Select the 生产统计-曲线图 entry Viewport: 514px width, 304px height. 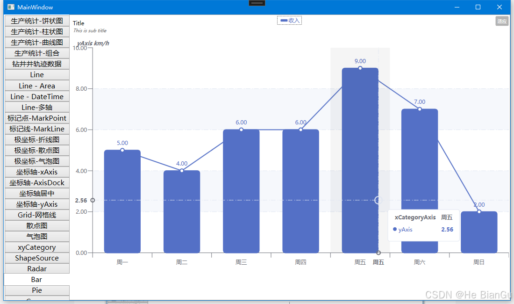(37, 42)
